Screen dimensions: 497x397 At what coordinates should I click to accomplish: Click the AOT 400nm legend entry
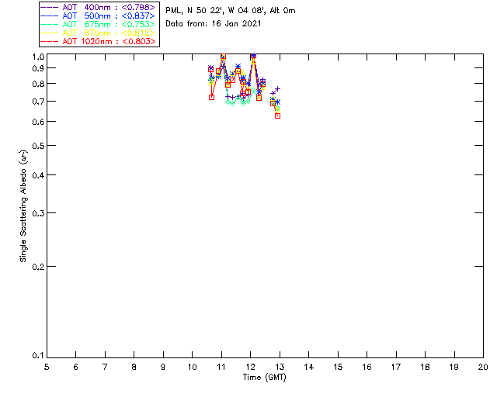pos(98,7)
